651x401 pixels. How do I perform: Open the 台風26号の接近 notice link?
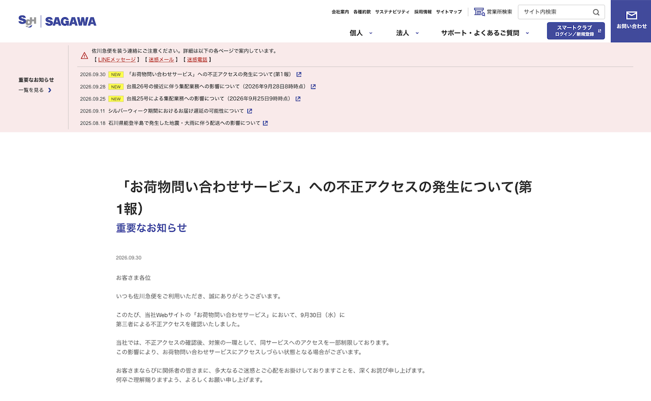[x=217, y=86]
